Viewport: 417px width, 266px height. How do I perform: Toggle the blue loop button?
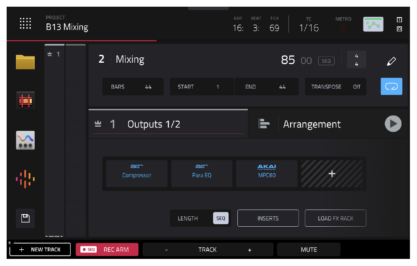point(391,86)
